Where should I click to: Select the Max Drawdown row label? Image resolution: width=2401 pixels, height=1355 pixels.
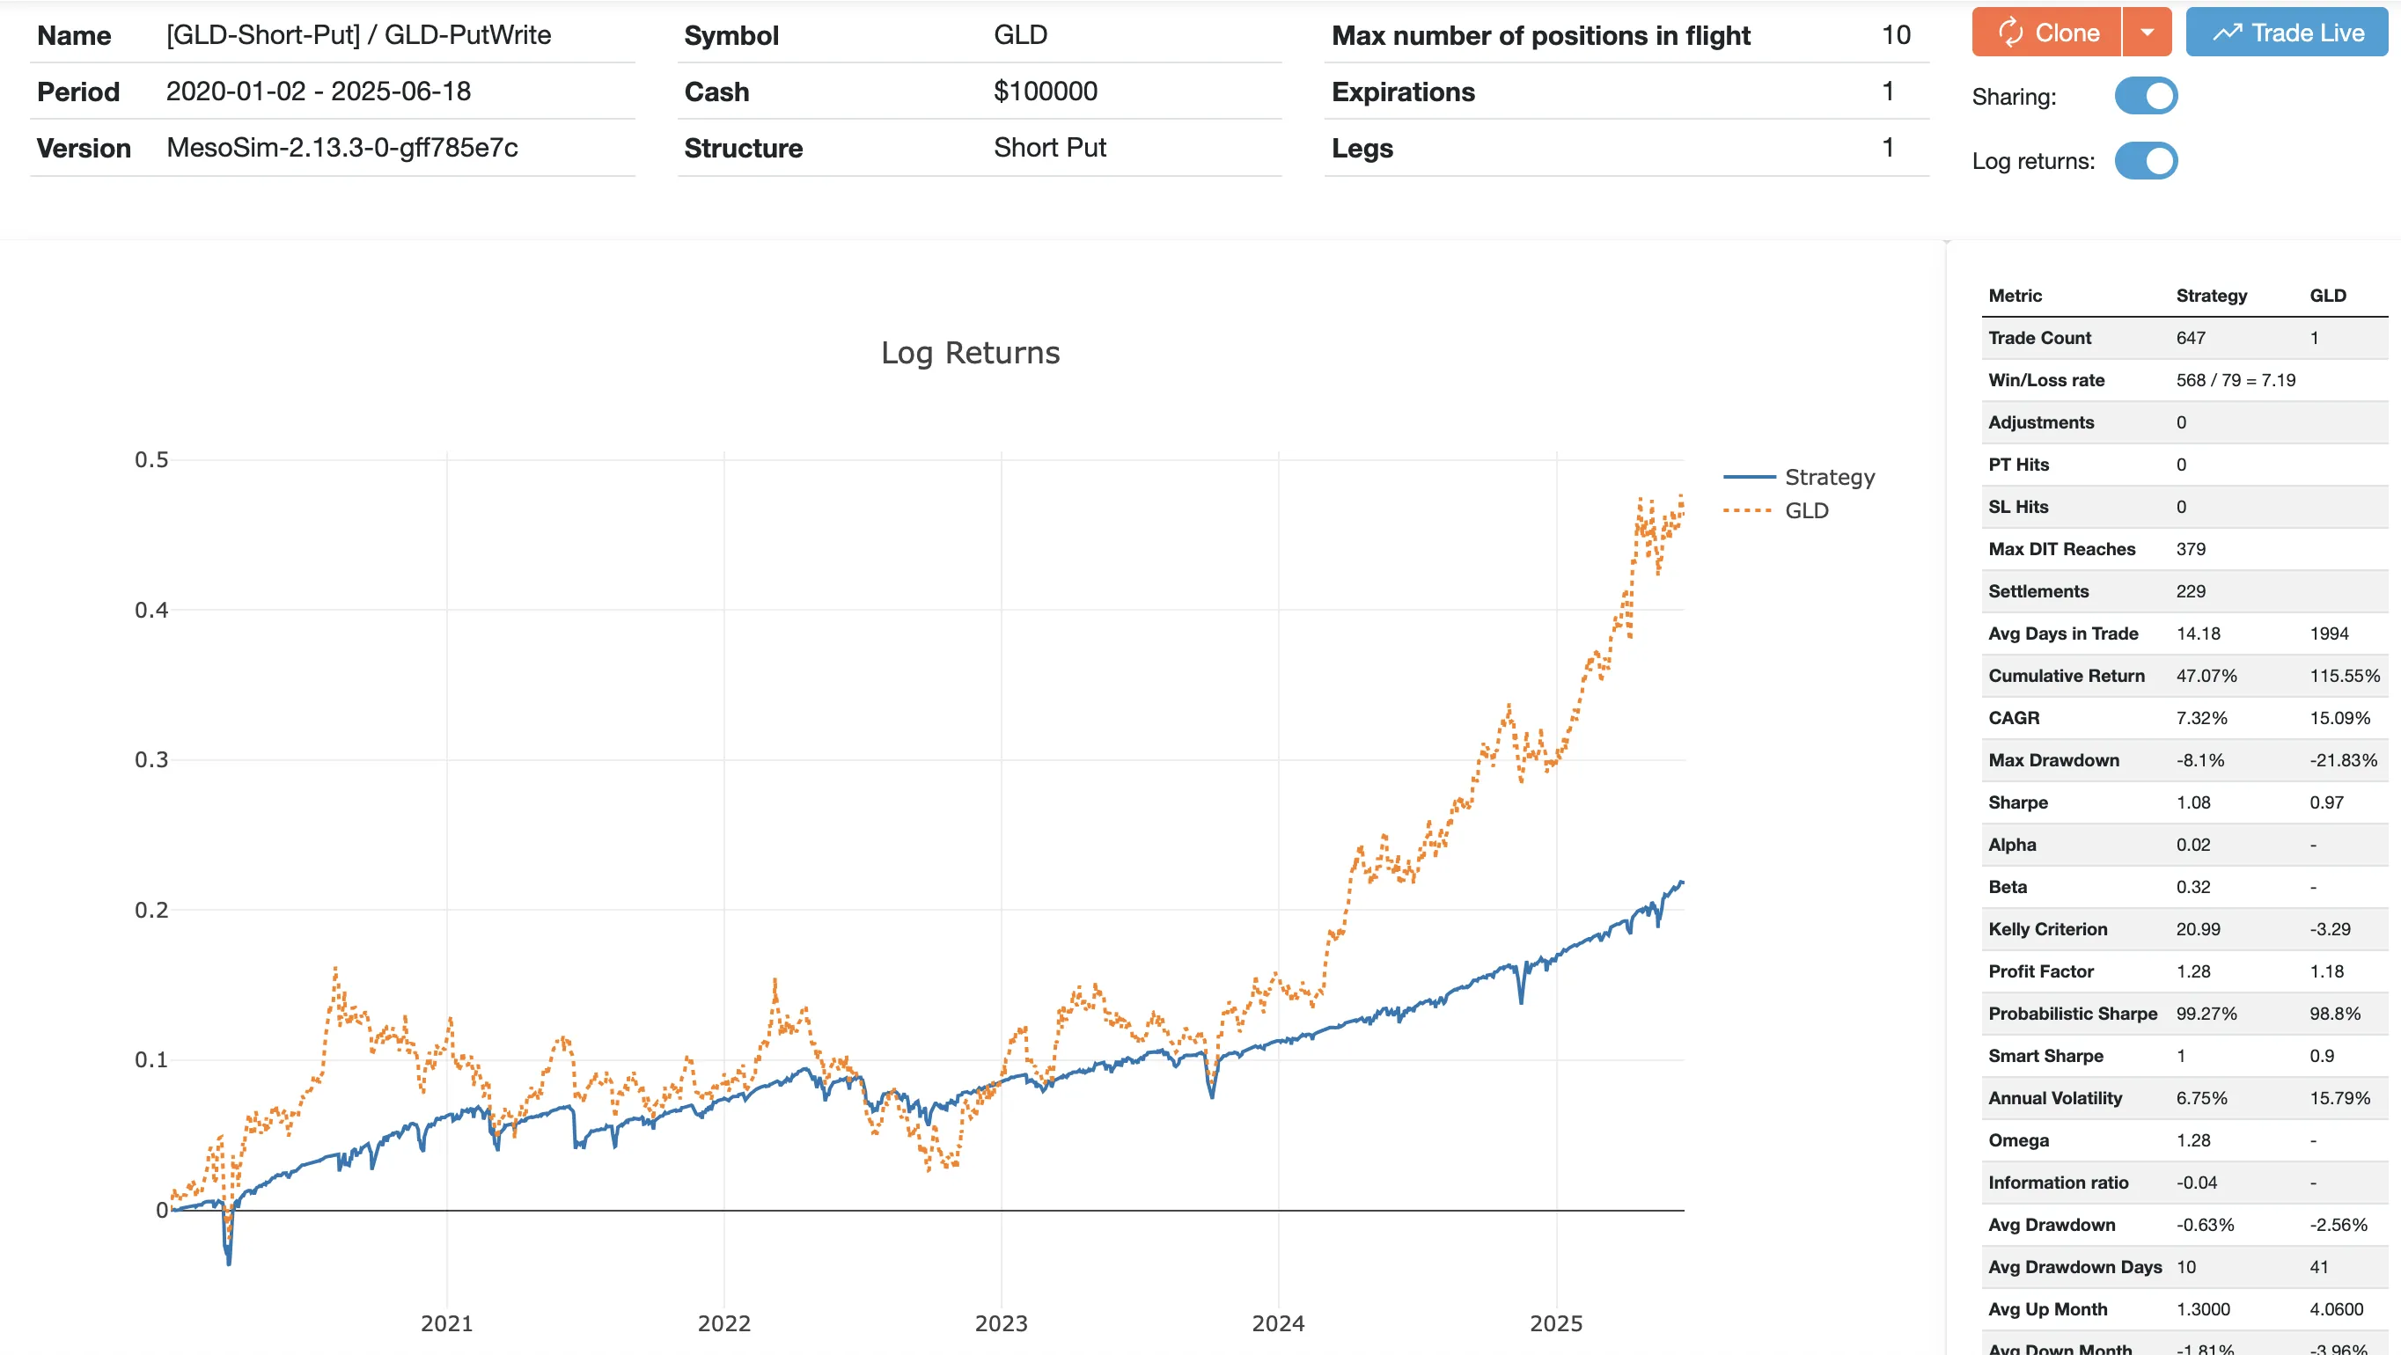(2053, 760)
